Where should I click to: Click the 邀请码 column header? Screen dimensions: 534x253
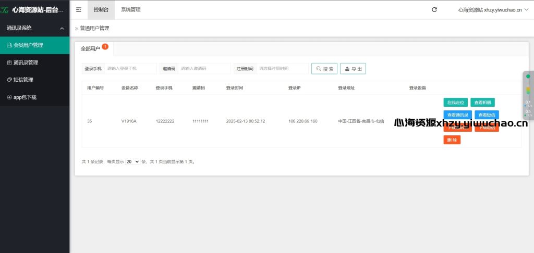199,88
